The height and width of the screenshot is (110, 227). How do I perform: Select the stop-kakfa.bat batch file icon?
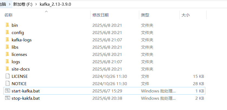(x=7, y=98)
